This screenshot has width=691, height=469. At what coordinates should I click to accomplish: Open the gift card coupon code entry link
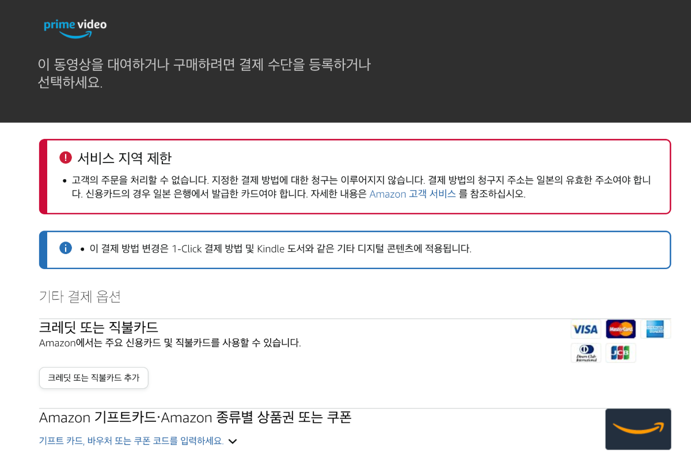(131, 441)
